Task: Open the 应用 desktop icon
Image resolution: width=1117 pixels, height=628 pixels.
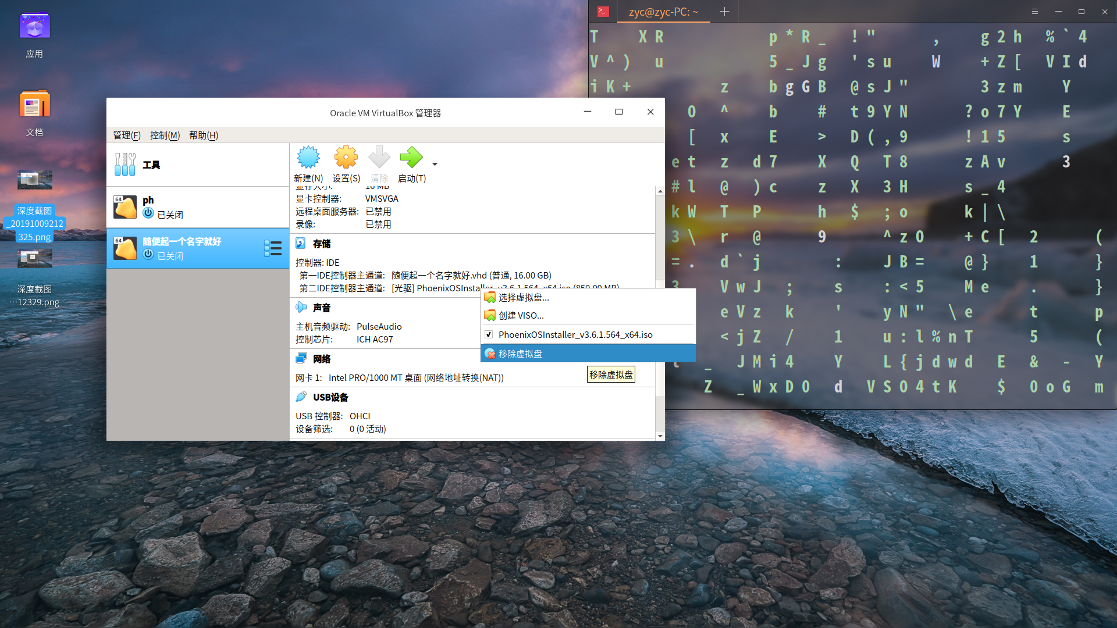Action: pos(34,35)
